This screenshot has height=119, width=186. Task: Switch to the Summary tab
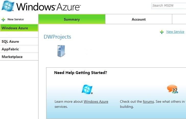72,19
